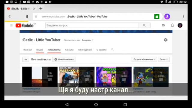The height and width of the screenshot is (108, 192).
Task: Switch to the Каналы tab
Action: 69,50
